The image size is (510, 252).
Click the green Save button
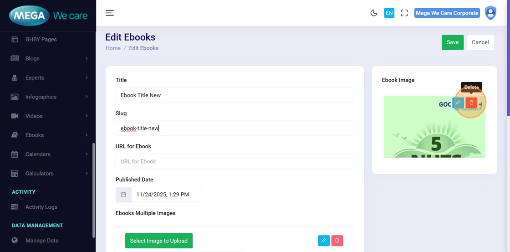(x=452, y=42)
